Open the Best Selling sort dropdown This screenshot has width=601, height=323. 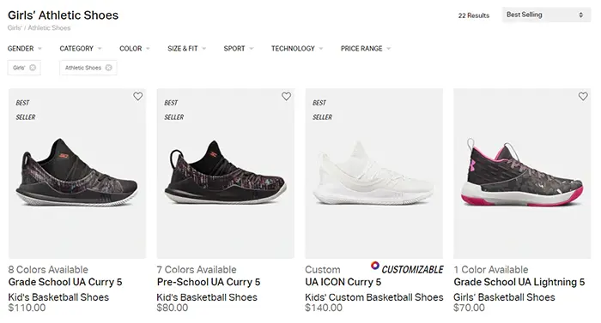[x=546, y=15]
